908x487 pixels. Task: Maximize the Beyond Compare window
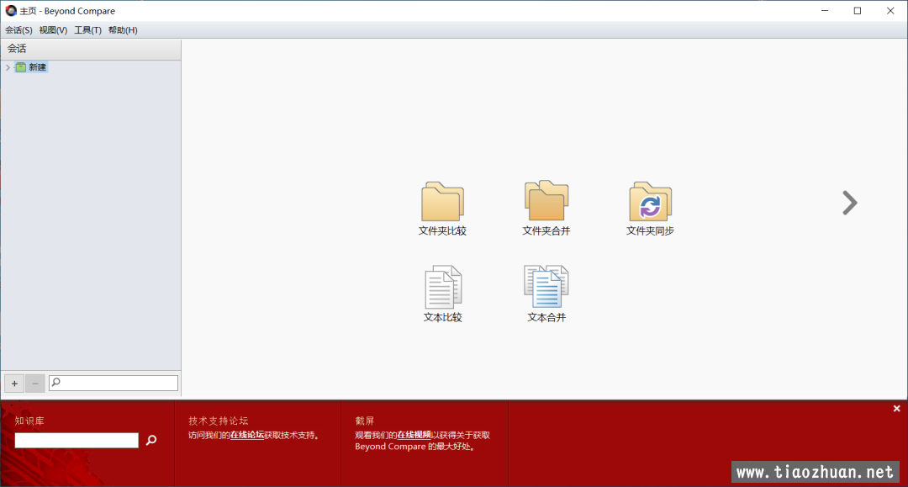pyautogui.click(x=858, y=10)
